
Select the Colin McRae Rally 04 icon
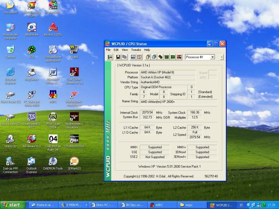click(53, 143)
